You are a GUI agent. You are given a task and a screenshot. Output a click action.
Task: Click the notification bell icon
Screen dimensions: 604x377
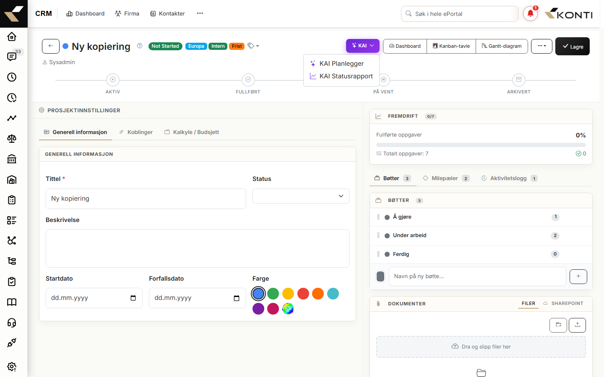[530, 13]
